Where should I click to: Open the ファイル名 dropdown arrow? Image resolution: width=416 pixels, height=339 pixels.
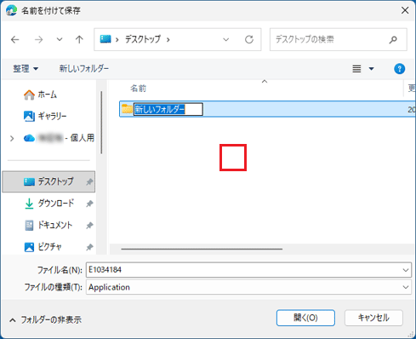click(x=406, y=270)
